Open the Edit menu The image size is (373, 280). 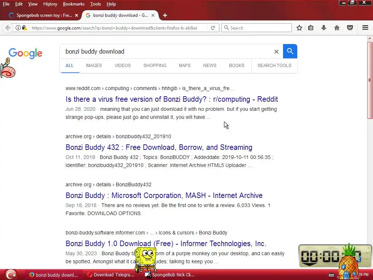19,4
